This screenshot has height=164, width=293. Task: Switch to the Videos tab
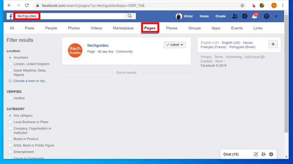tap(96, 28)
